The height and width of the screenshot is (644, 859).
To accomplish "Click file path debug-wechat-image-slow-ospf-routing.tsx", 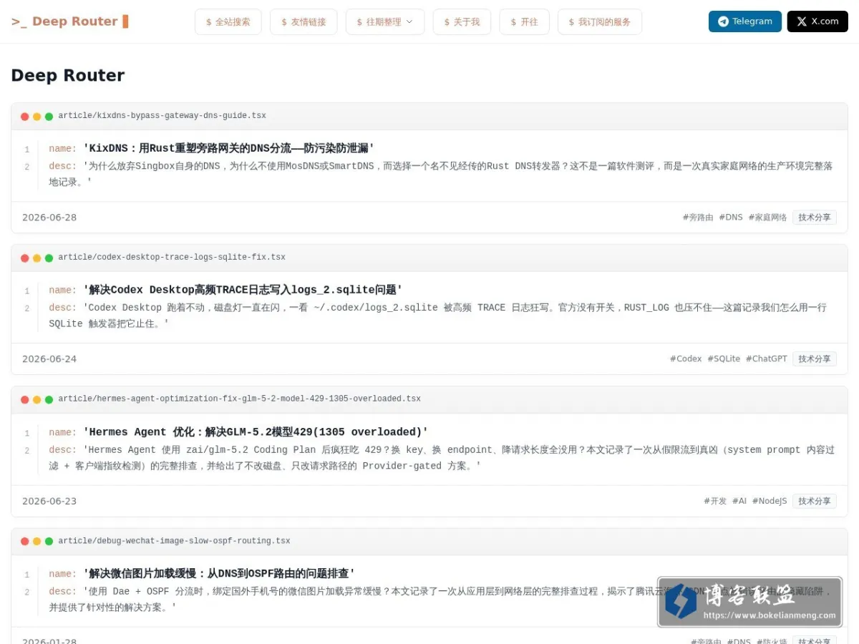I will coord(175,541).
